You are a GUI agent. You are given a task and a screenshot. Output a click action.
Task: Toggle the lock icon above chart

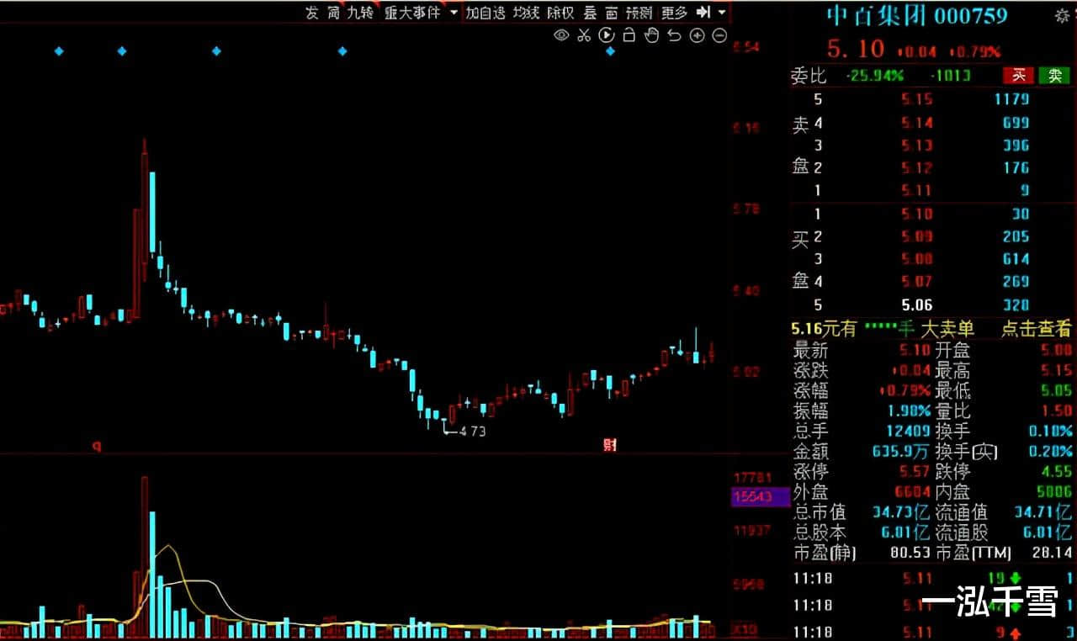(x=629, y=34)
